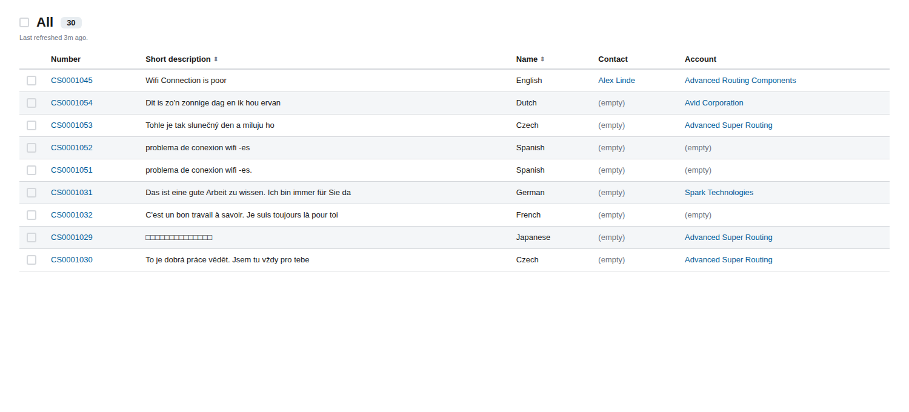Click description in row CS0001052

coord(198,148)
